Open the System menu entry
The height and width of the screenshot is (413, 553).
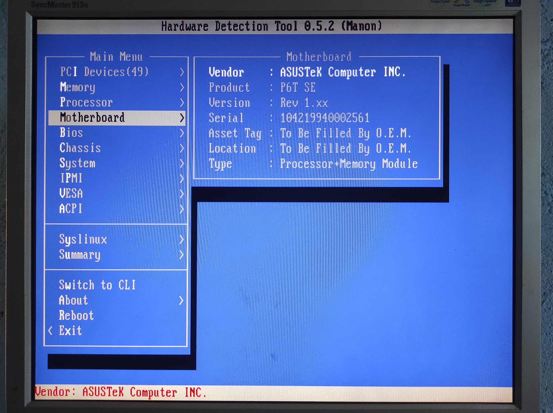[x=78, y=163]
